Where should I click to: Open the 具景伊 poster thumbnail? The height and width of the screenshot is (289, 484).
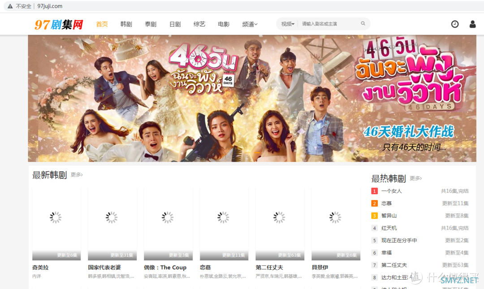[336, 224]
